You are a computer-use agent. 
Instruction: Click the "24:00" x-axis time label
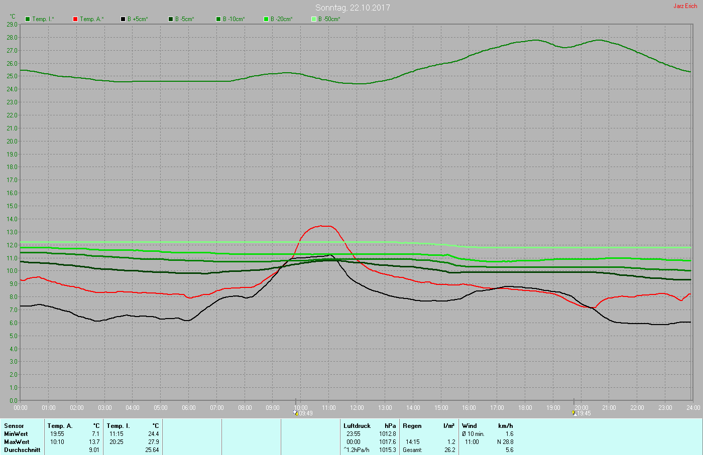tap(693, 408)
